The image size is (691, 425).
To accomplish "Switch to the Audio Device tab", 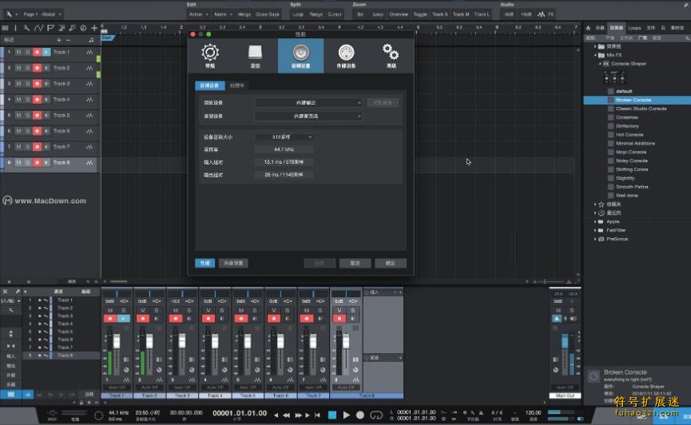I will click(210, 85).
